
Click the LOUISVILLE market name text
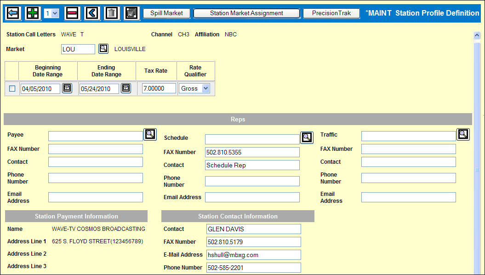pyautogui.click(x=130, y=49)
